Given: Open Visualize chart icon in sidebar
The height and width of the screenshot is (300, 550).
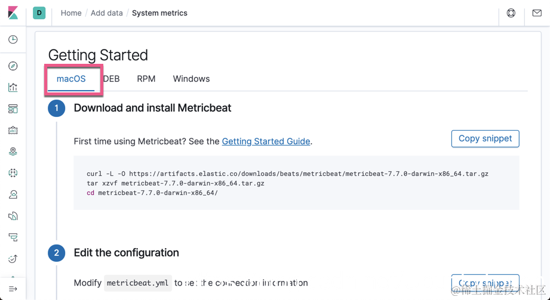Looking at the screenshot, I should [13, 88].
